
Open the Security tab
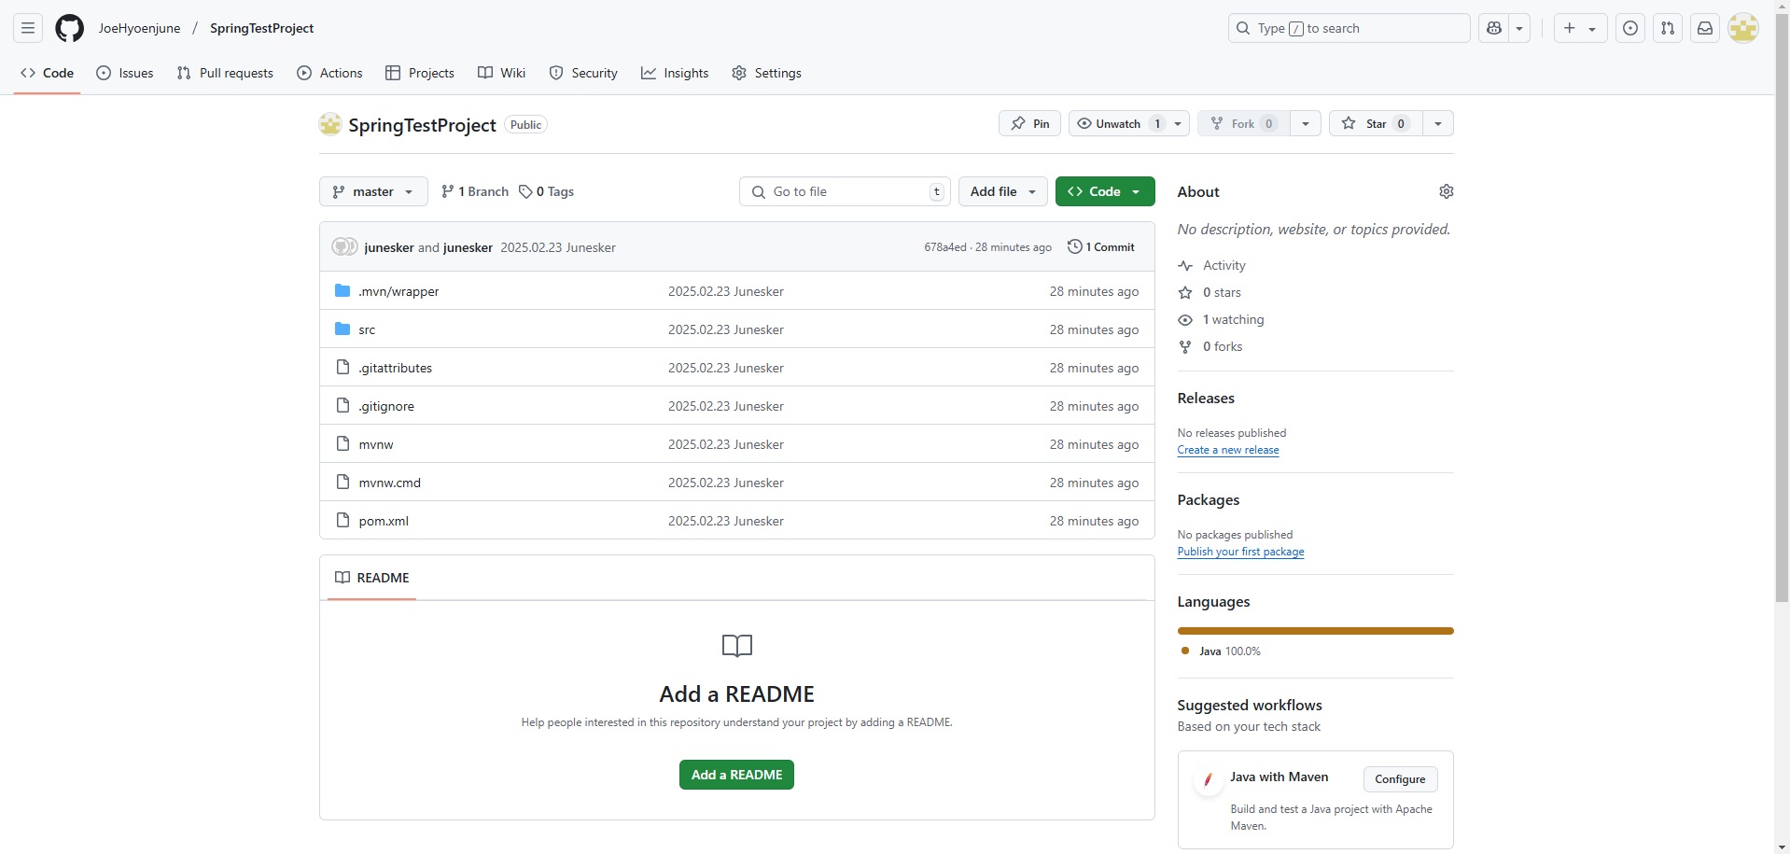(x=583, y=73)
